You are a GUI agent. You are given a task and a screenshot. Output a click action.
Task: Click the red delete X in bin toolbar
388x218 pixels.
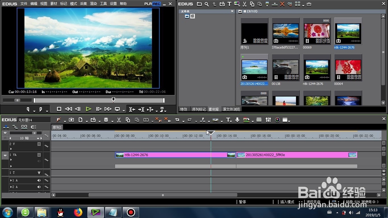[282, 4]
